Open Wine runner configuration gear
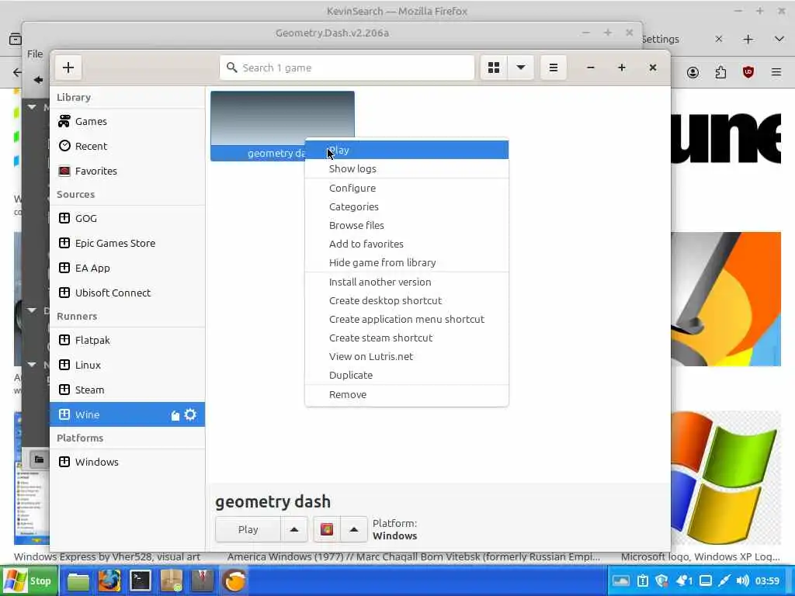Viewport: 795px width, 596px height. pos(190,414)
